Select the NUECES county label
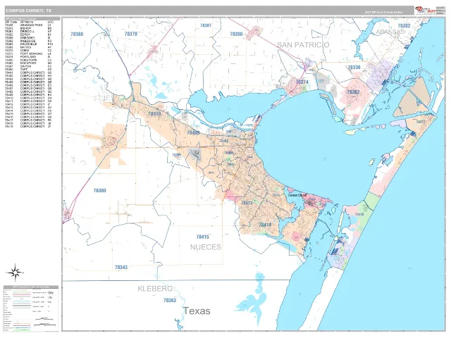The height and width of the screenshot is (338, 451). (206, 247)
